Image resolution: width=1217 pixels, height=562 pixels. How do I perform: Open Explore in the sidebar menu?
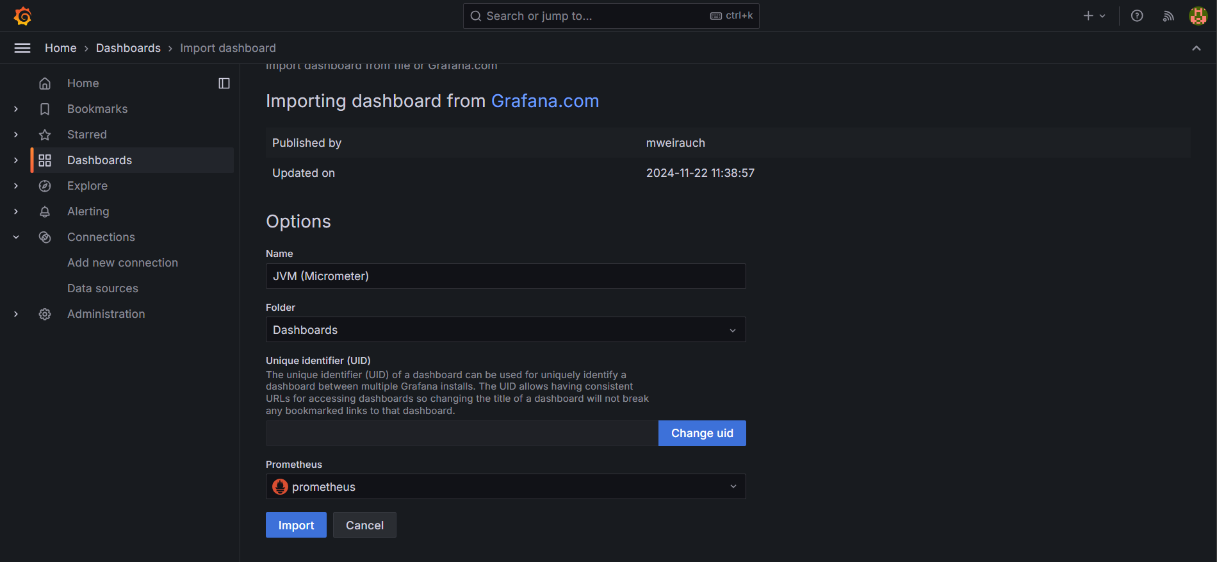tap(87, 186)
